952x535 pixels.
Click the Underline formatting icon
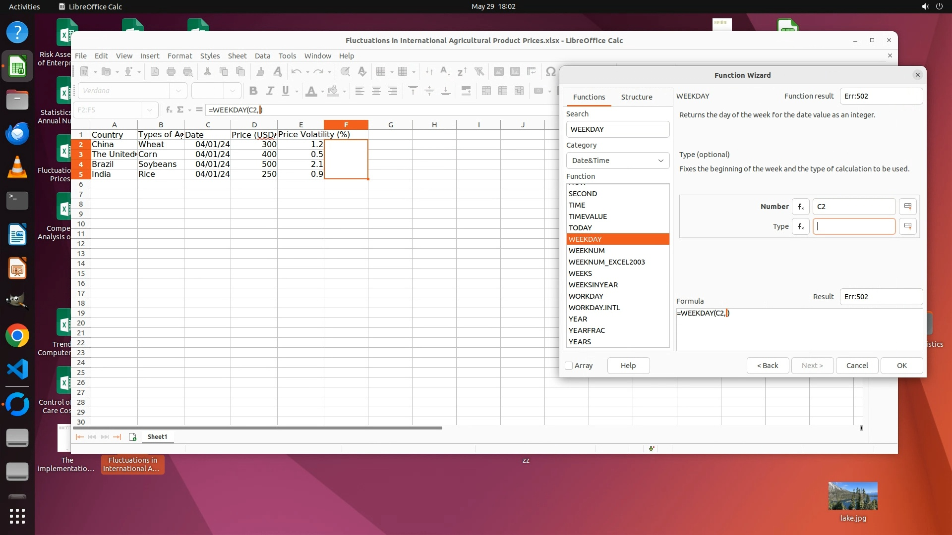(x=286, y=91)
